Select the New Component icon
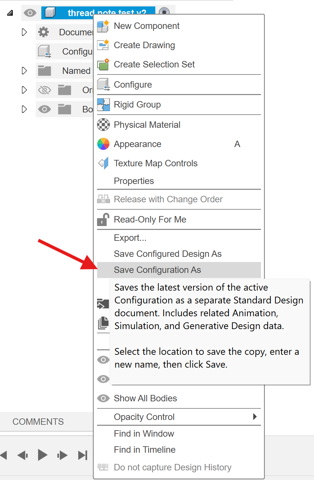 coord(103,26)
